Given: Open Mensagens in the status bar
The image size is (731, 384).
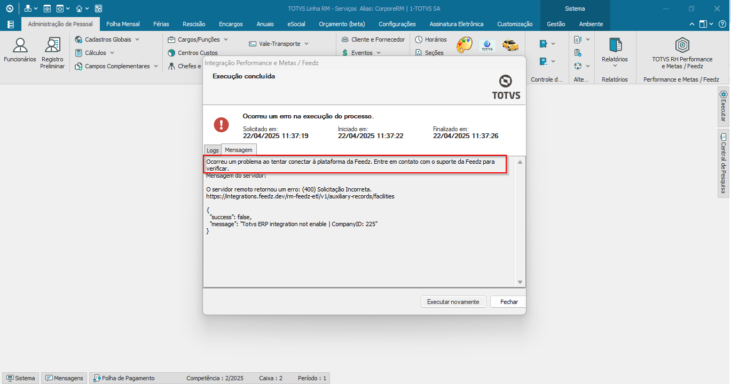Looking at the screenshot, I should pyautogui.click(x=65, y=378).
